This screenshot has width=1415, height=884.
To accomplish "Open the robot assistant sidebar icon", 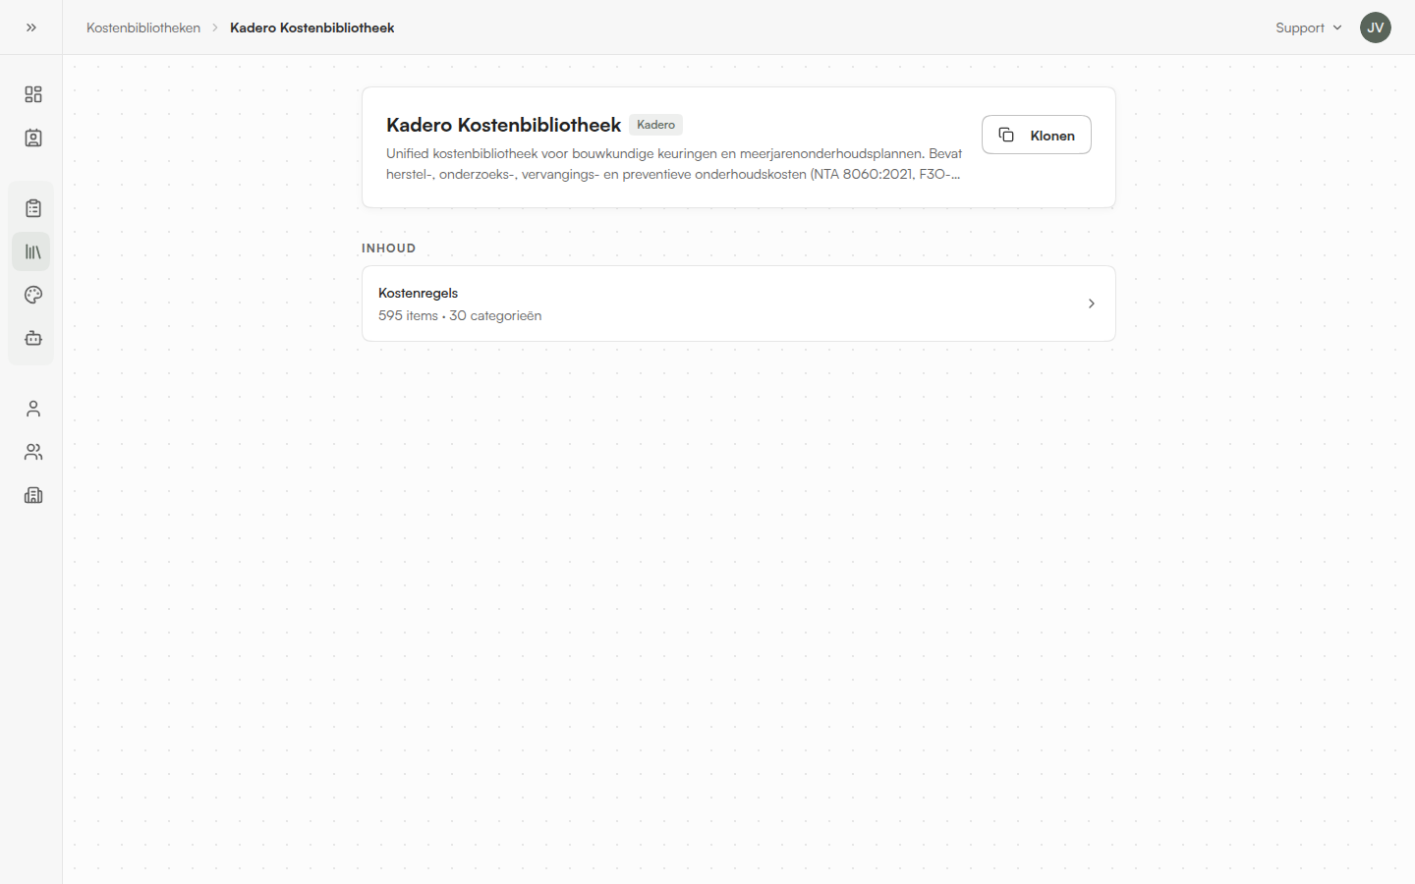I will [33, 338].
